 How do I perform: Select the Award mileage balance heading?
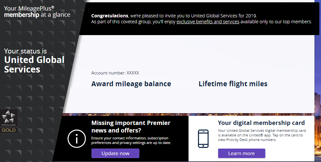tap(131, 84)
